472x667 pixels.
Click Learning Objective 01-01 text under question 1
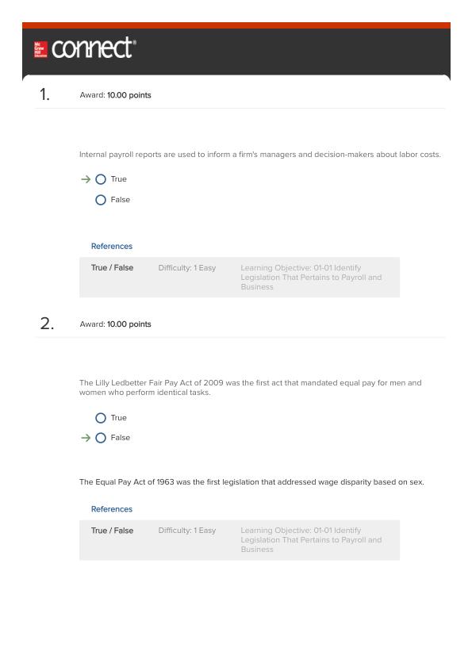click(x=311, y=278)
